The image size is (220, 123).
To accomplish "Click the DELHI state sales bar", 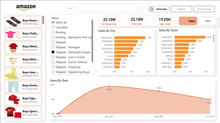I will click(179, 59).
